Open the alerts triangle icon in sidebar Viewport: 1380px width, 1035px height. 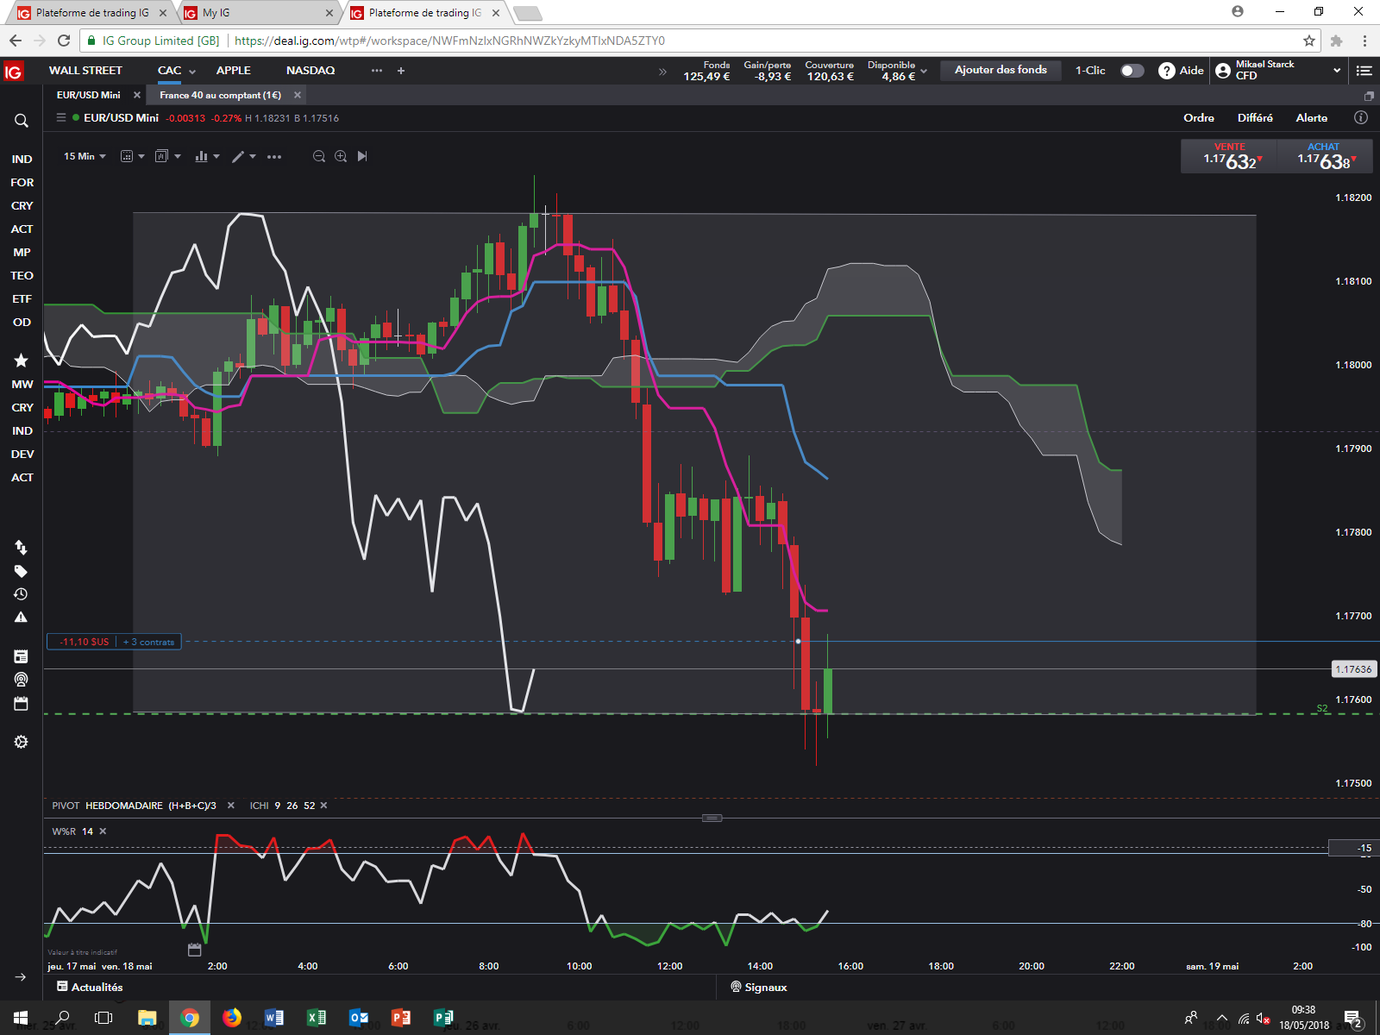[22, 618]
